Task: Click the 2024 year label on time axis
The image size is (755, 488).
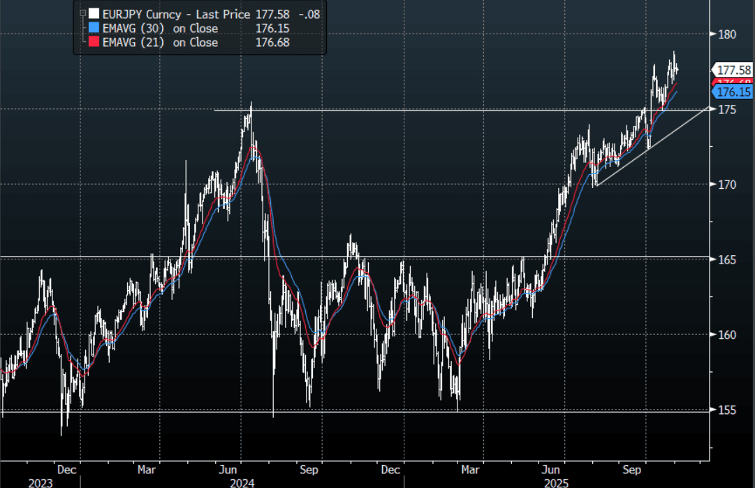Action: 243,482
